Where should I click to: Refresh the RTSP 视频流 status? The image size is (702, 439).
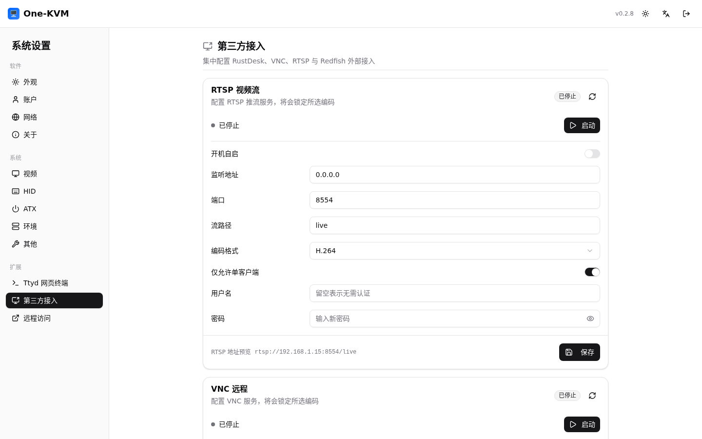(592, 97)
